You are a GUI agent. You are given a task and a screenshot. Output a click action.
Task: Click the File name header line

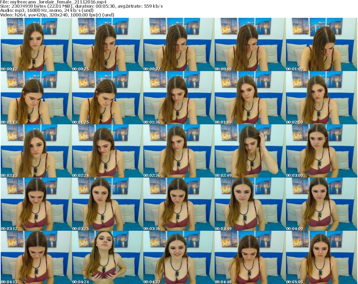coord(53,2)
